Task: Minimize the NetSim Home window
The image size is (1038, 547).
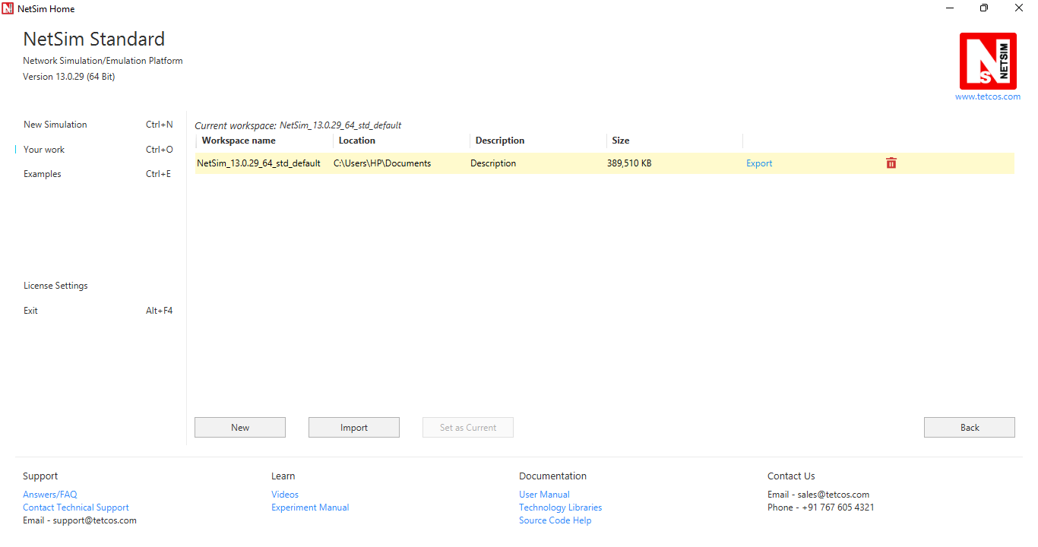Action: [x=950, y=8]
